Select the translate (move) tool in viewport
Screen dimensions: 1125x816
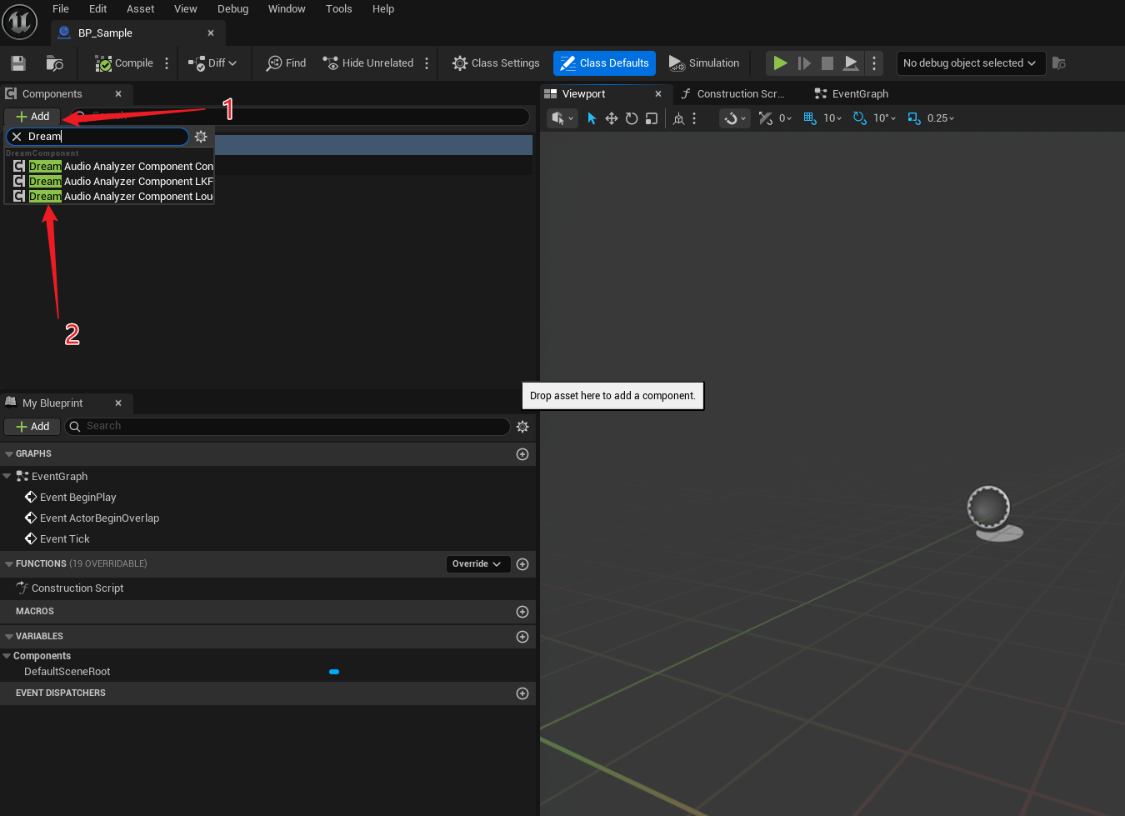[612, 118]
